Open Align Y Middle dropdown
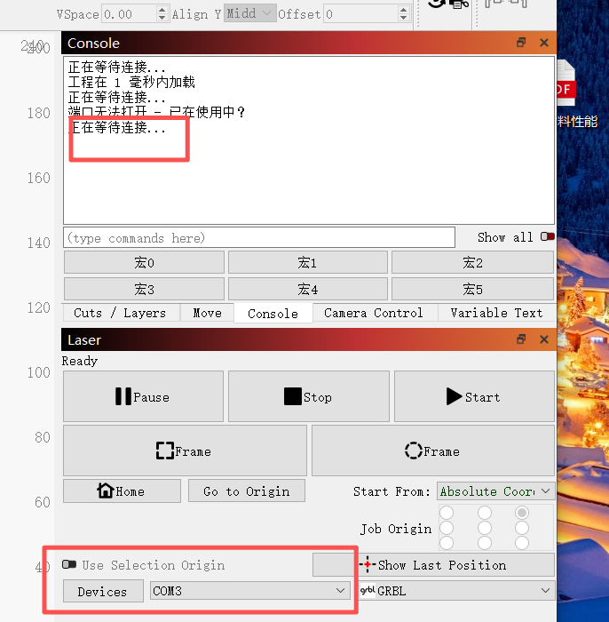Viewport: 609px width, 622px height. pyautogui.click(x=249, y=13)
